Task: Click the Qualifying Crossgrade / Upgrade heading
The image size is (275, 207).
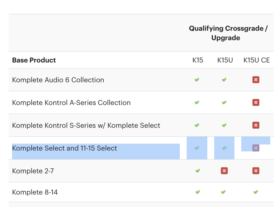Action: coord(228,33)
